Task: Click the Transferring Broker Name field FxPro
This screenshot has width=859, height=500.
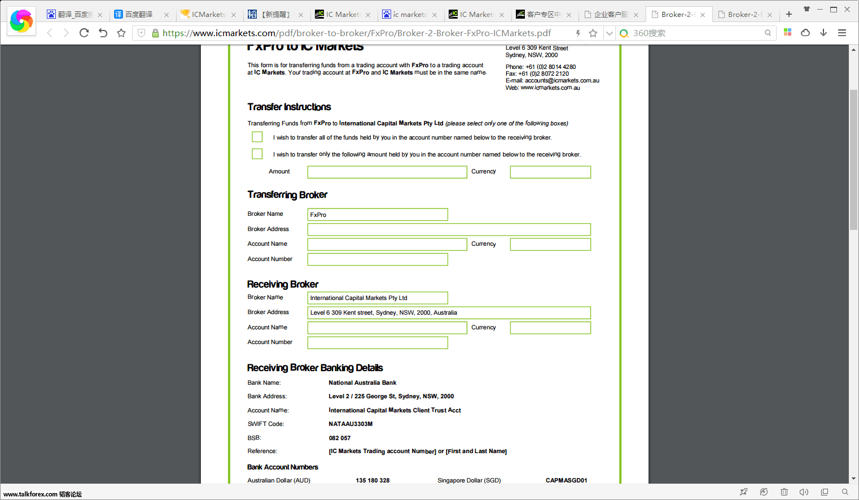Action: (x=378, y=215)
